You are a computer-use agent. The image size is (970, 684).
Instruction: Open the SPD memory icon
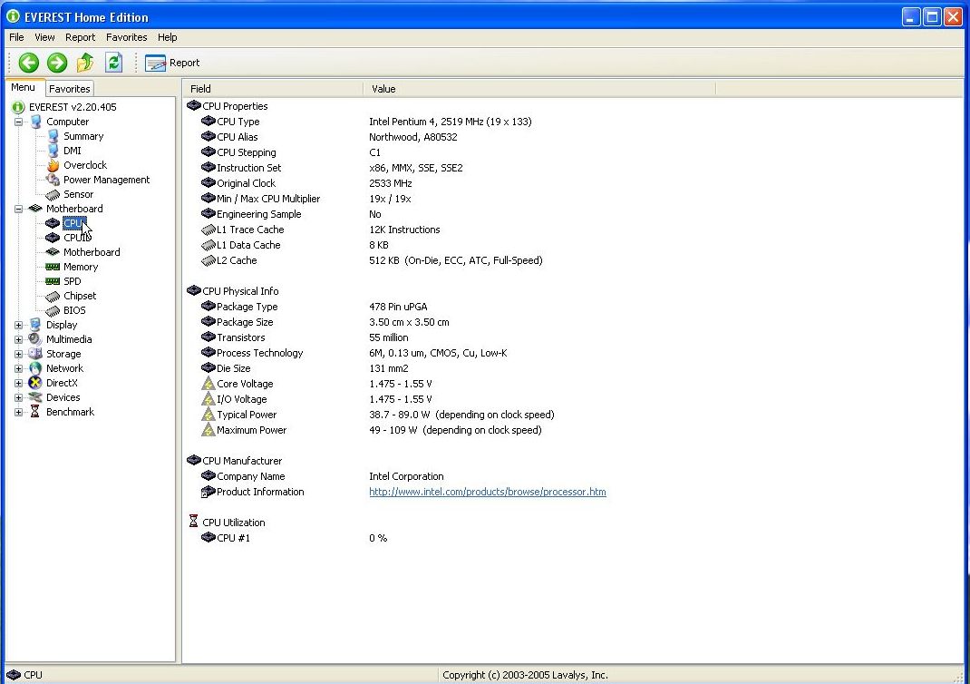[x=53, y=281]
